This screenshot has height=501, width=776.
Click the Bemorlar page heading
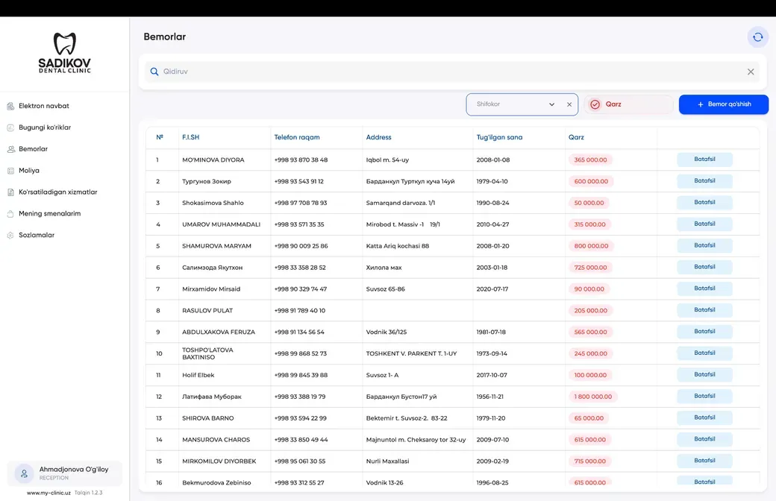165,37
